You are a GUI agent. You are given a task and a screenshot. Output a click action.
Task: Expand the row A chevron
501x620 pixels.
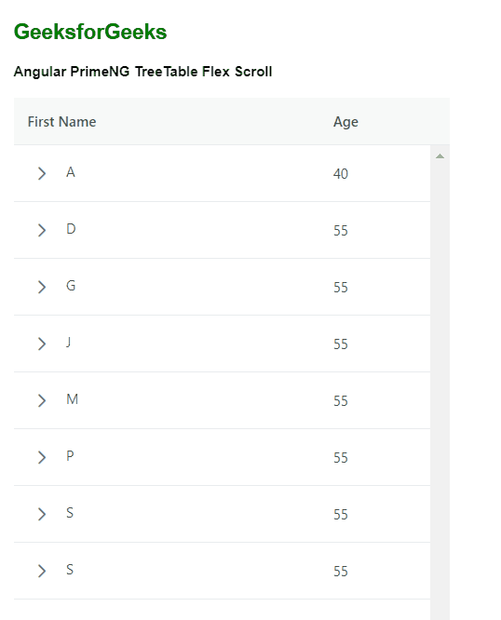click(42, 173)
